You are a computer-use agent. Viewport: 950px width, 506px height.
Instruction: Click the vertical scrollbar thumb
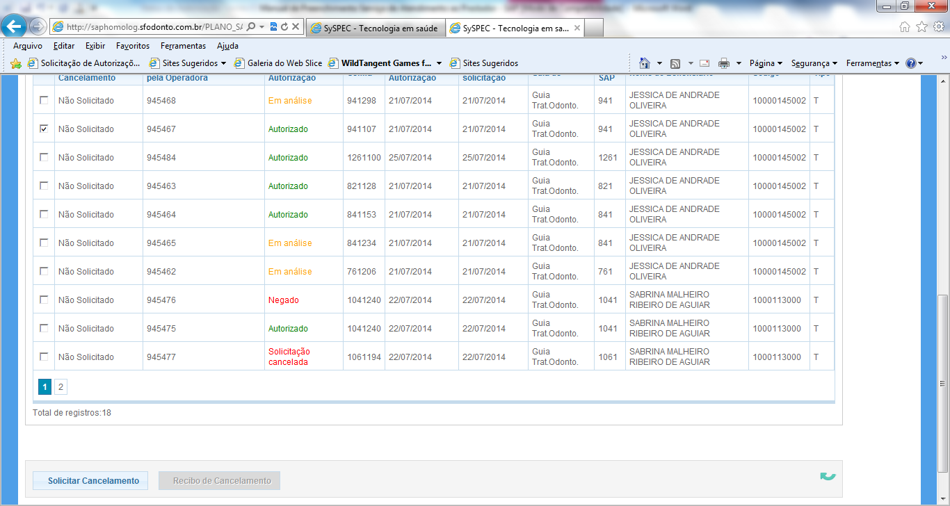[x=943, y=384]
